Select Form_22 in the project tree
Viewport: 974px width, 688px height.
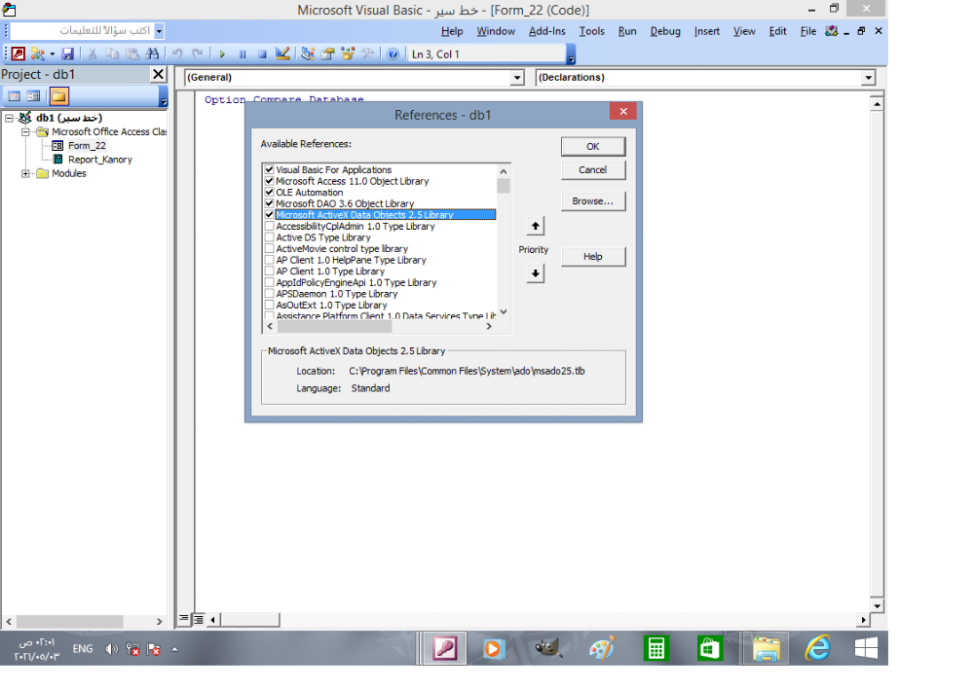(87, 146)
